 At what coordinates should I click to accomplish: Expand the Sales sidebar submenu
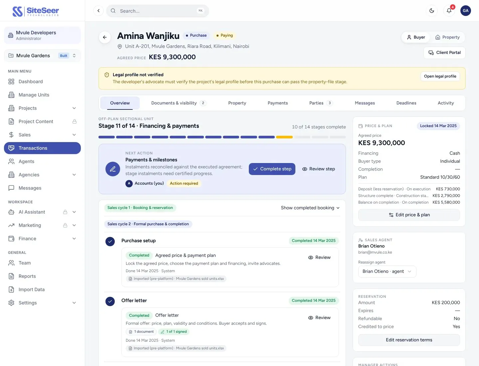[x=74, y=135]
